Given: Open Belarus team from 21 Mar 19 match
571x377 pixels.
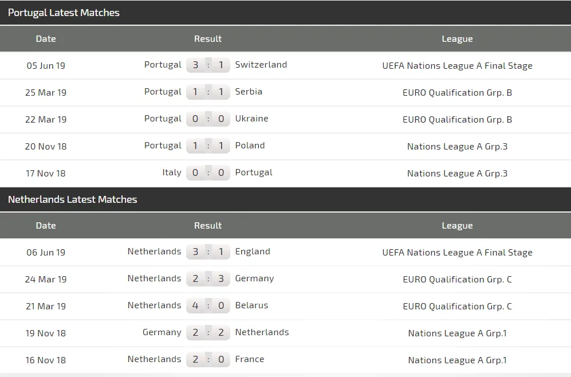Looking at the screenshot, I should coord(251,305).
